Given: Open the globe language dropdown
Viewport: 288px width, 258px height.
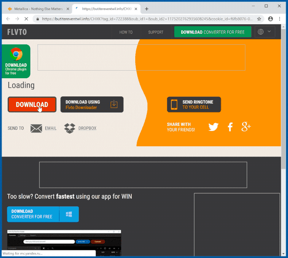Looking at the screenshot, I should 265,32.
